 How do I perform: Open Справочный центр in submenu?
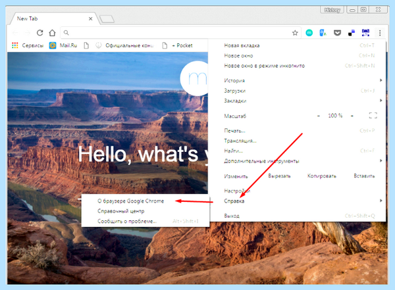[145, 211]
